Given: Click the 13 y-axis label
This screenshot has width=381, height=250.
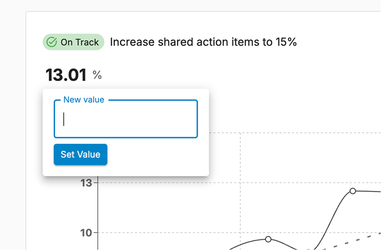Looking at the screenshot, I should 86,183.
